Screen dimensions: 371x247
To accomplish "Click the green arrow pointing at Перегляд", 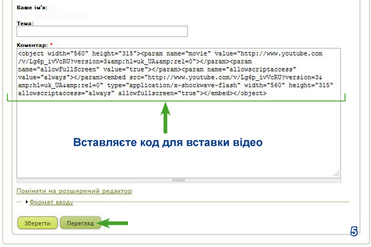I will pos(115,222).
